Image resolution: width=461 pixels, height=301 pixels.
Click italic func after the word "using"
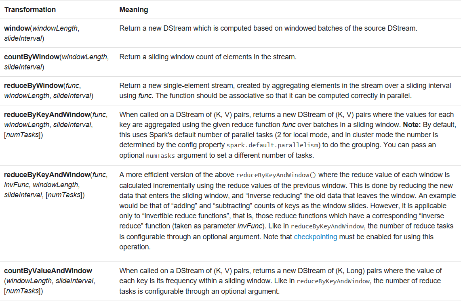[144, 96]
